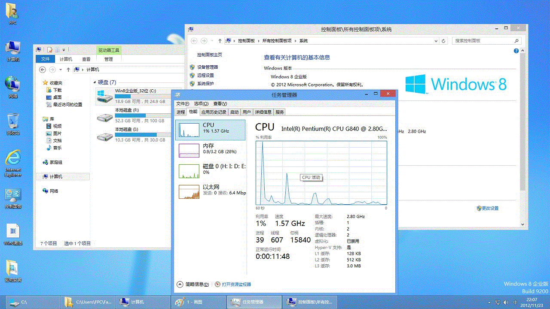
Task: Click 打开资源监视器 link
Action: (236, 284)
